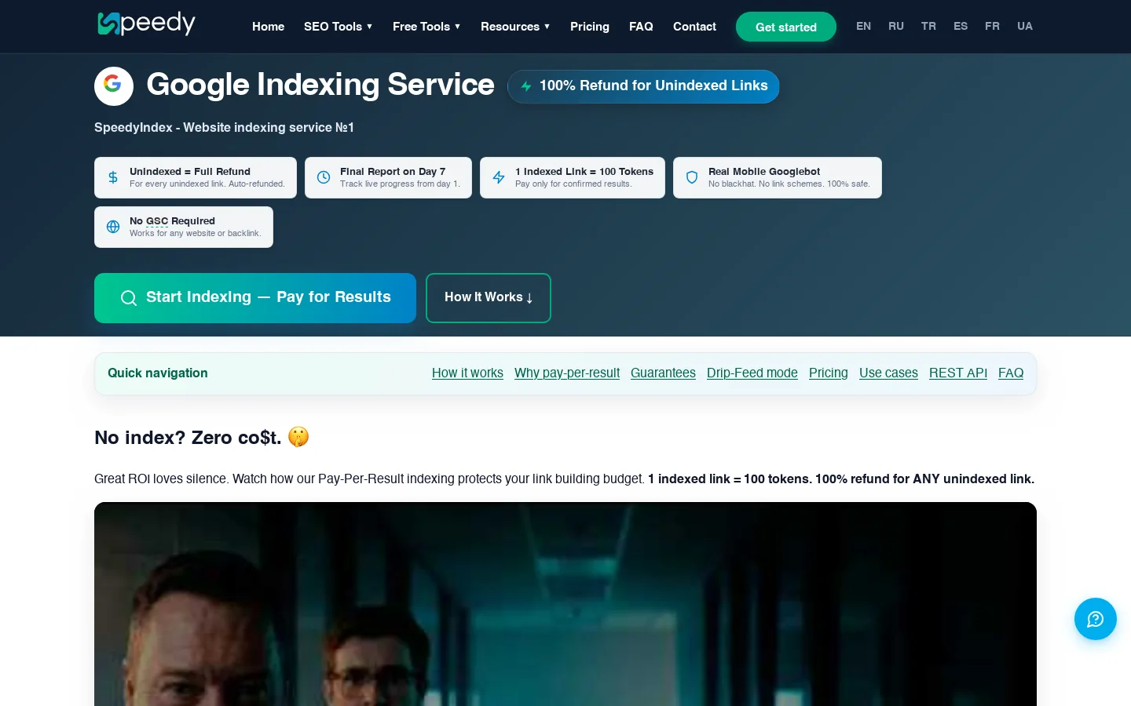Image resolution: width=1131 pixels, height=706 pixels.
Task: Open the Contact menu item
Action: [694, 27]
